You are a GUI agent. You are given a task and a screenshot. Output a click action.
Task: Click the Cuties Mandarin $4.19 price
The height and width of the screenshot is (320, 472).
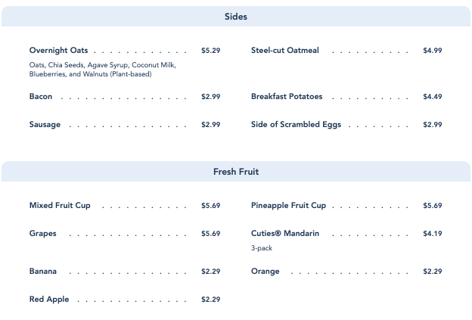(432, 234)
